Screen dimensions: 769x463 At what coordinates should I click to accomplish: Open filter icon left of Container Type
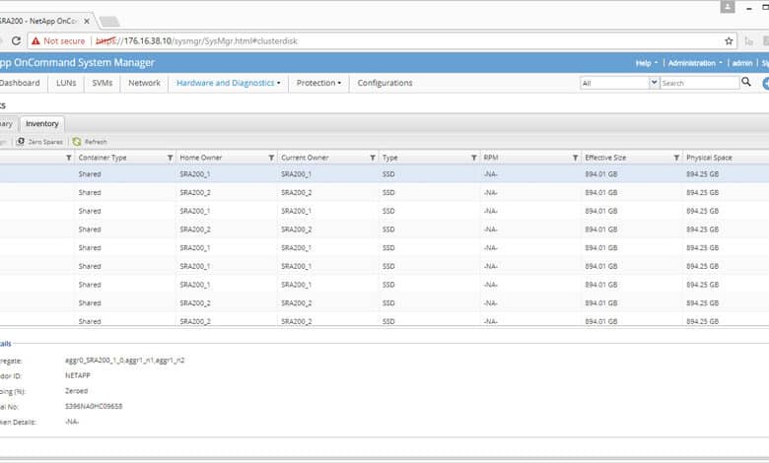click(69, 158)
